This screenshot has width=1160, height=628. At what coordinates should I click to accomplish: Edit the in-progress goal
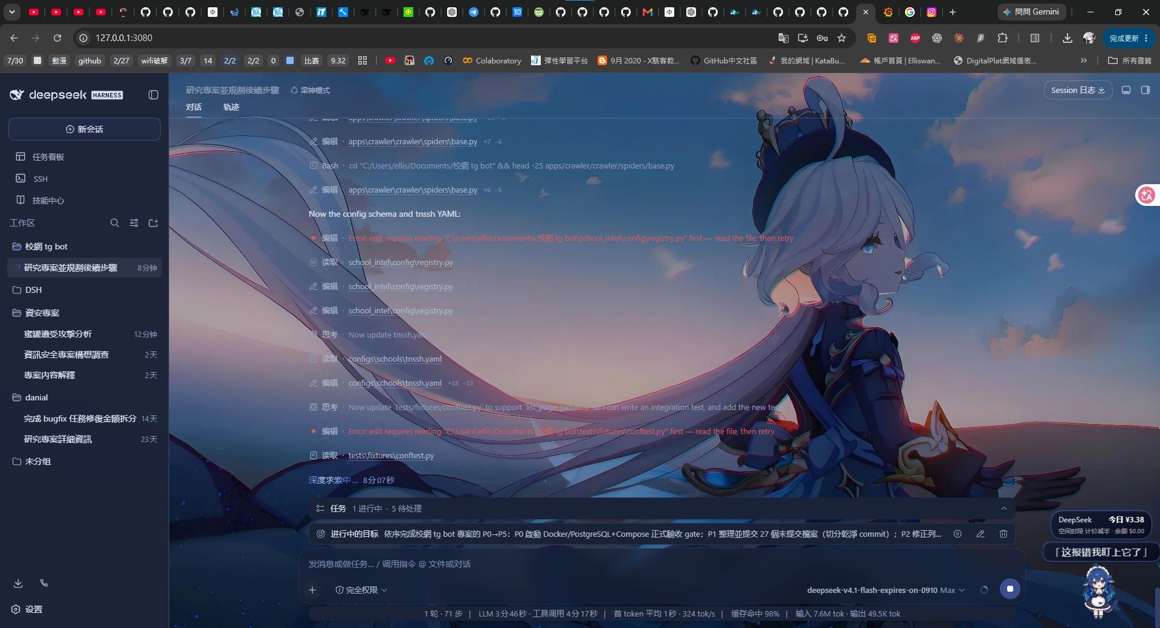point(981,534)
